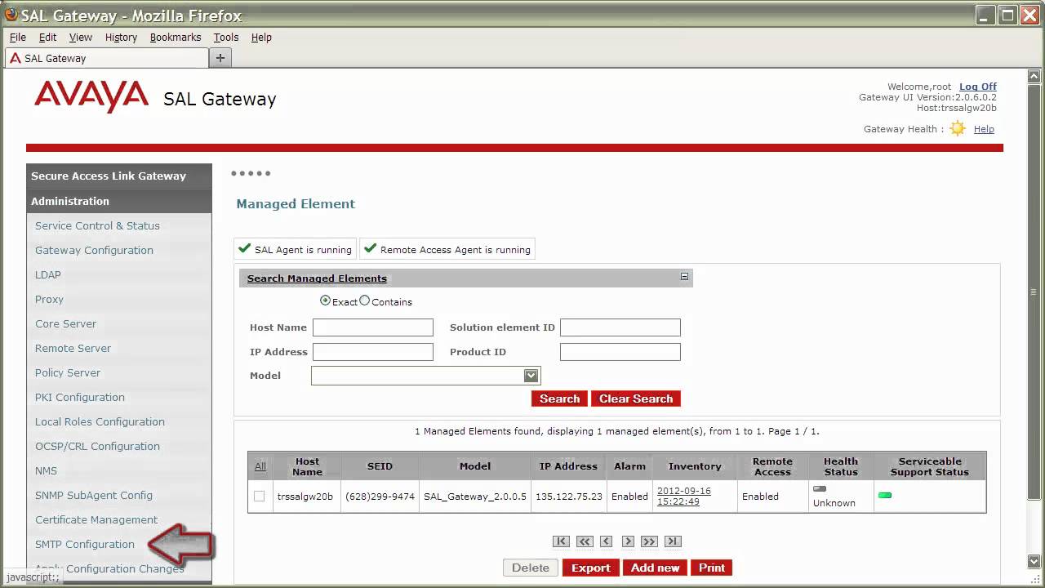
Task: Click the gray Health Status indicator
Action: (x=820, y=489)
